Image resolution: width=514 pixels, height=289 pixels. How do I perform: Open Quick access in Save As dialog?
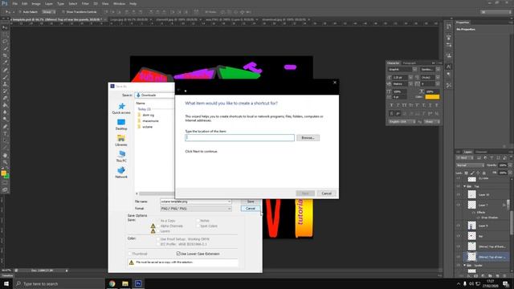[121, 108]
